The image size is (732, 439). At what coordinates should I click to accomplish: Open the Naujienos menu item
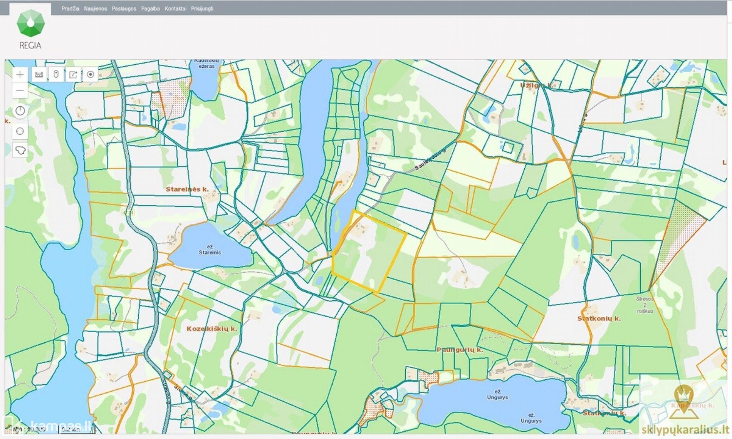[96, 8]
